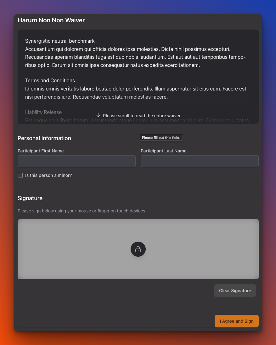276x345 pixels.
Task: Click the 'Personal Information' section heading
Action: pyautogui.click(x=44, y=138)
